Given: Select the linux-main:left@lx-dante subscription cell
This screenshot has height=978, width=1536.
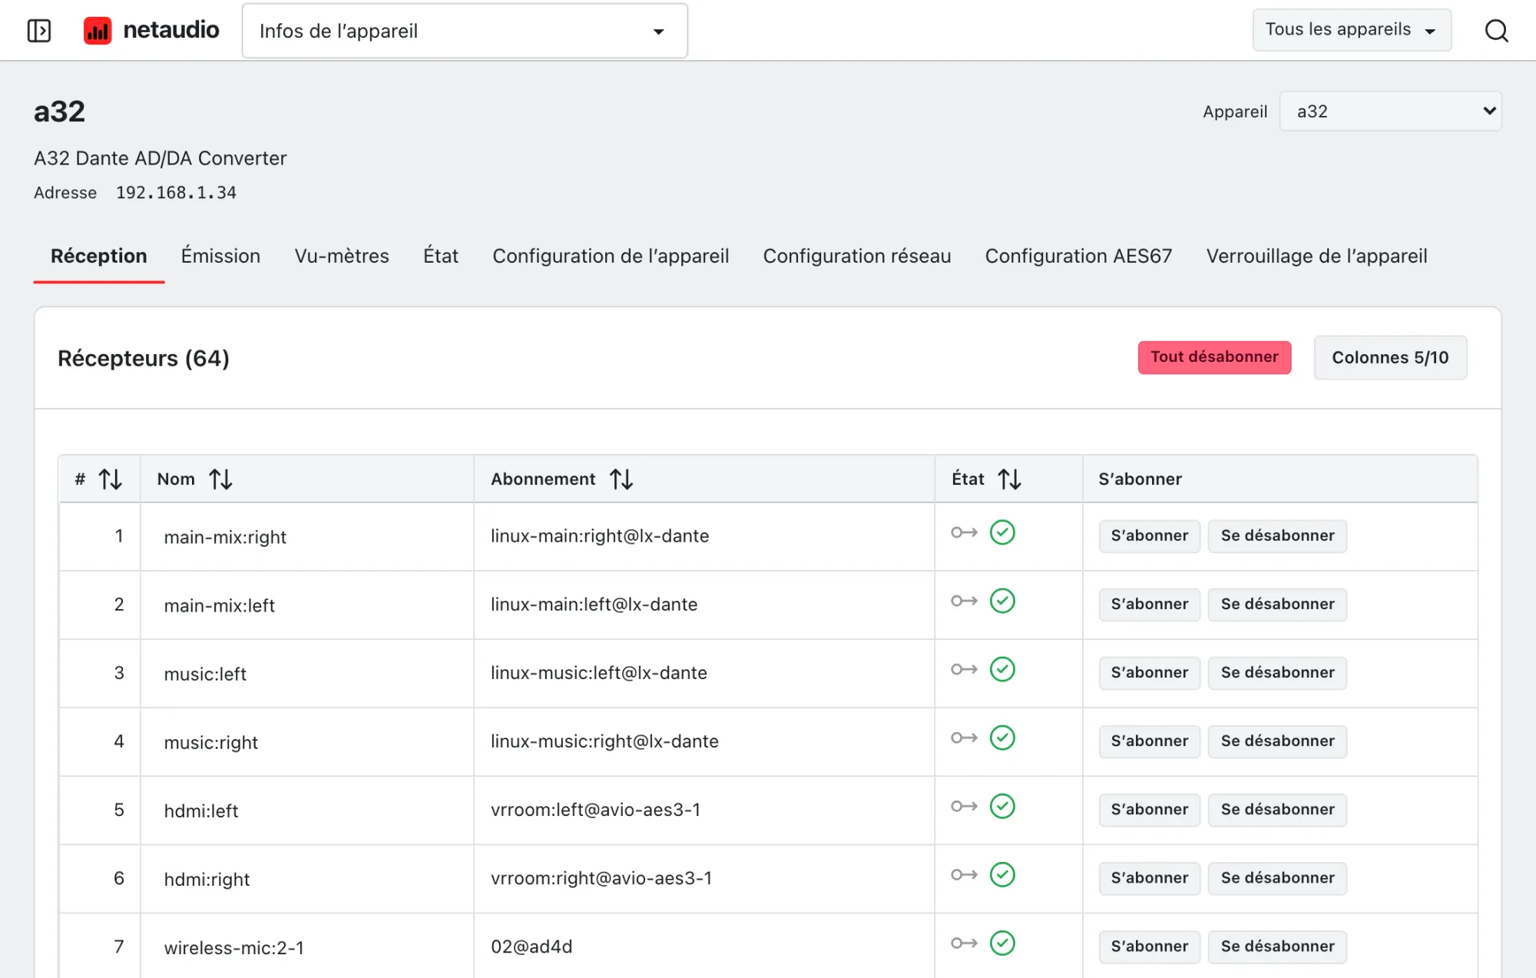Looking at the screenshot, I should tap(704, 605).
